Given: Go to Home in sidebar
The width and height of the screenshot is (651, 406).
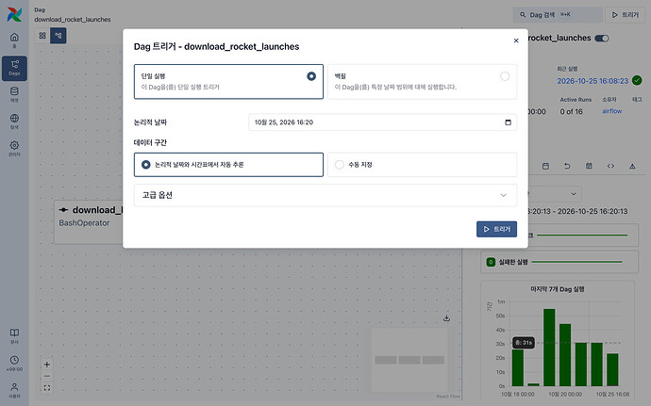Looking at the screenshot, I should [x=14, y=41].
